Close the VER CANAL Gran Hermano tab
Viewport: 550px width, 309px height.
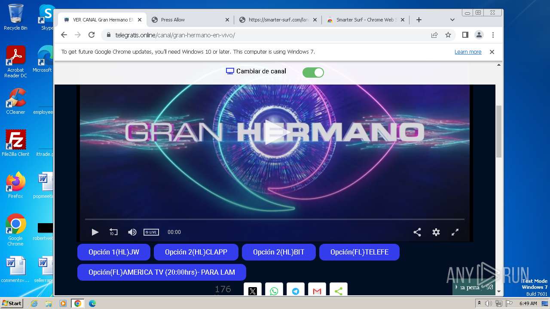140,20
